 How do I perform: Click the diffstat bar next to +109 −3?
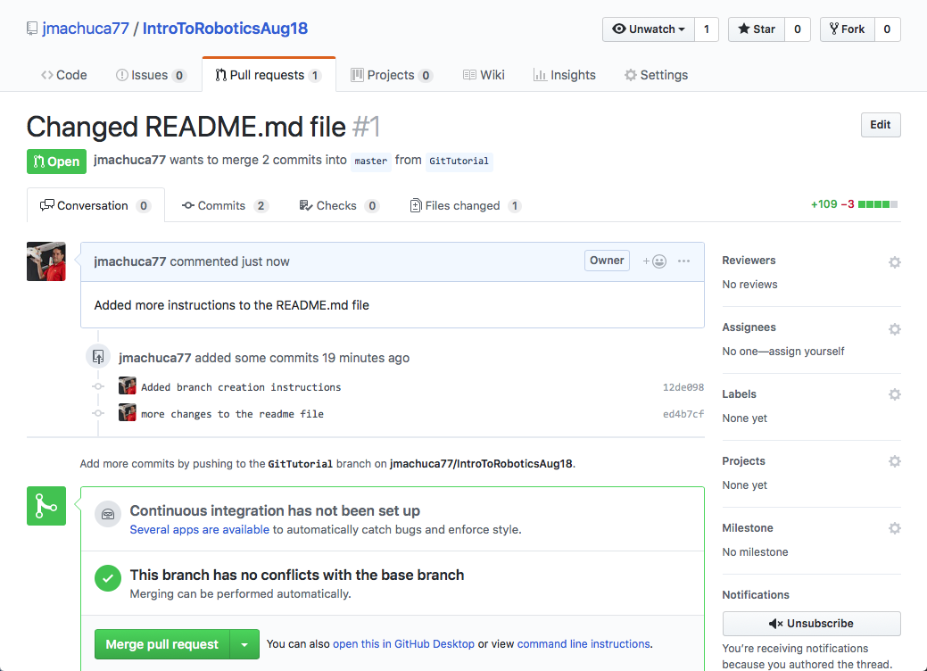877,204
